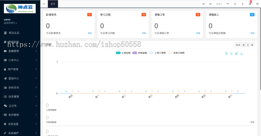
Task: Click the 神点云 logo
Action: point(20,9)
